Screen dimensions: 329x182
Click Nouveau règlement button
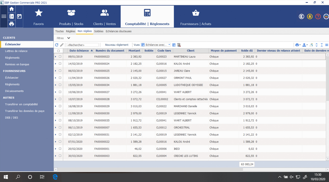(x=117, y=45)
